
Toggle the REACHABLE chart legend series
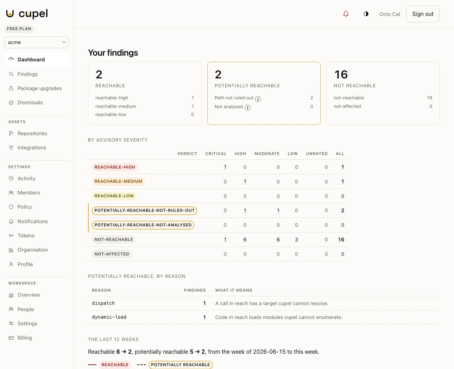pyautogui.click(x=110, y=365)
